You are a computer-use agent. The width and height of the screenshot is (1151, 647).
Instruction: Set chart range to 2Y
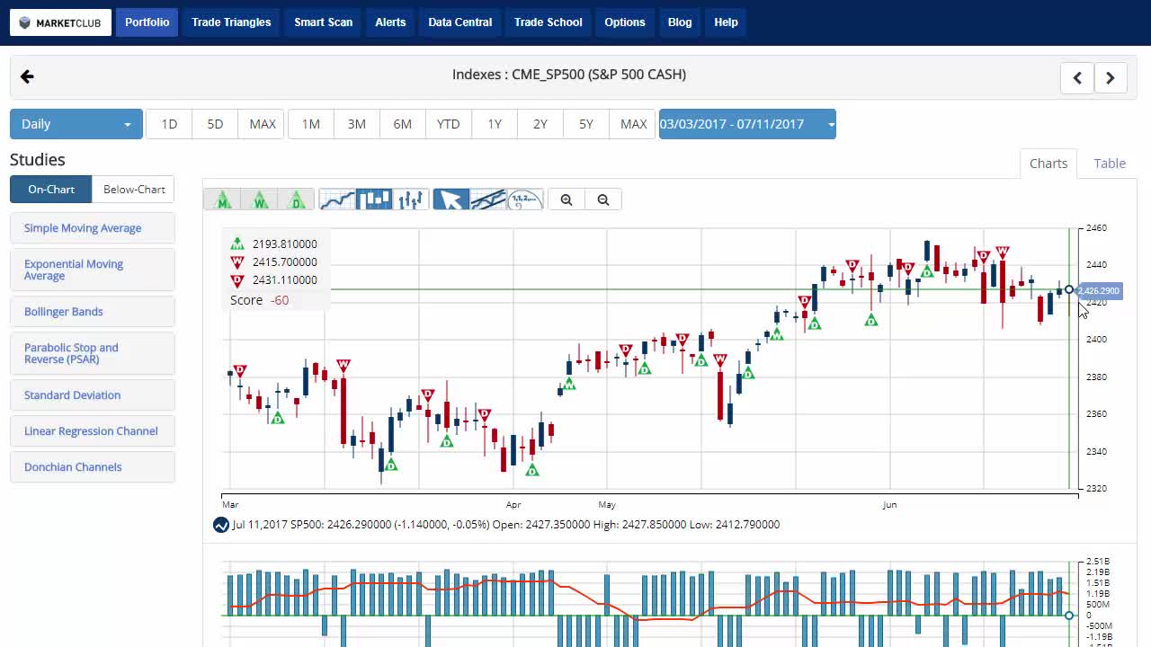tap(540, 124)
